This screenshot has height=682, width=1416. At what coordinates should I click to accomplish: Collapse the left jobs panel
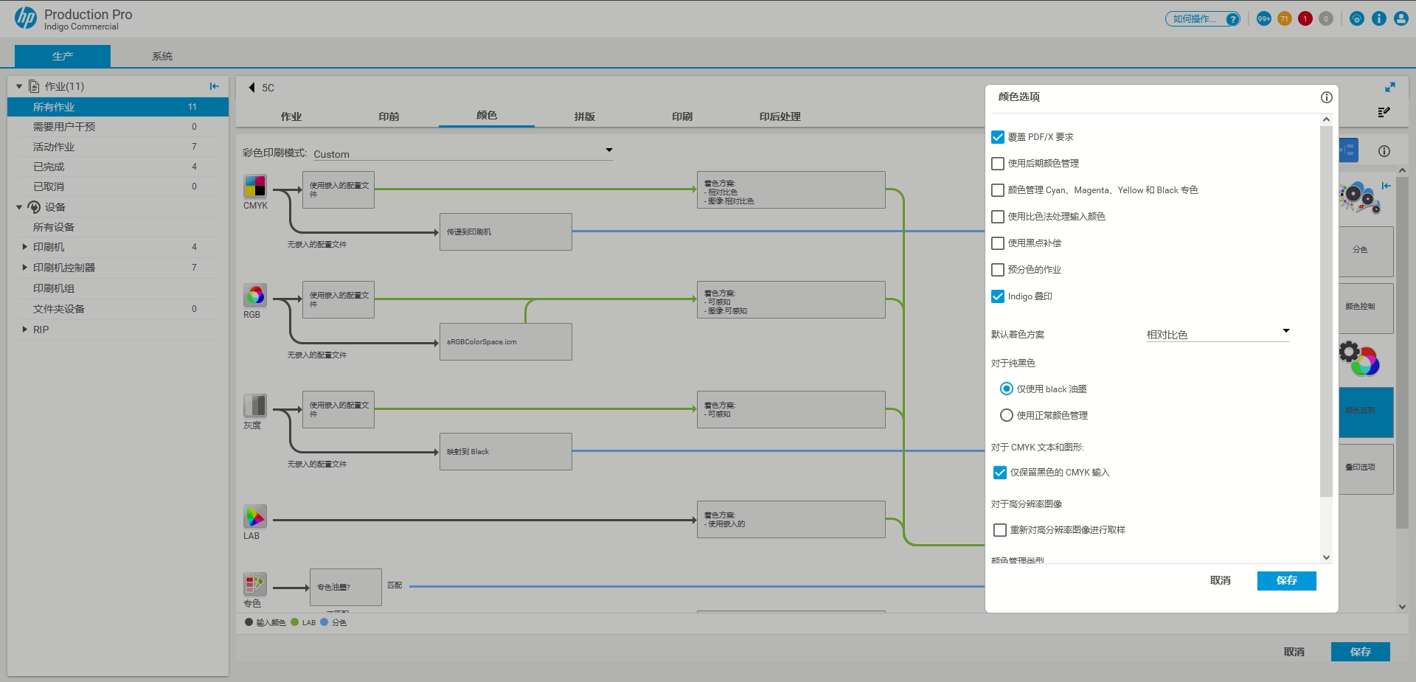tap(214, 86)
